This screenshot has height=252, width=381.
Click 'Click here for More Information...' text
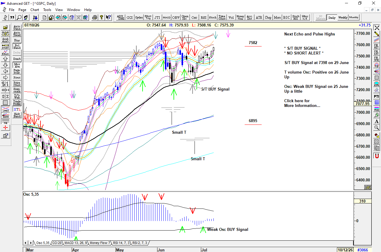(302, 103)
